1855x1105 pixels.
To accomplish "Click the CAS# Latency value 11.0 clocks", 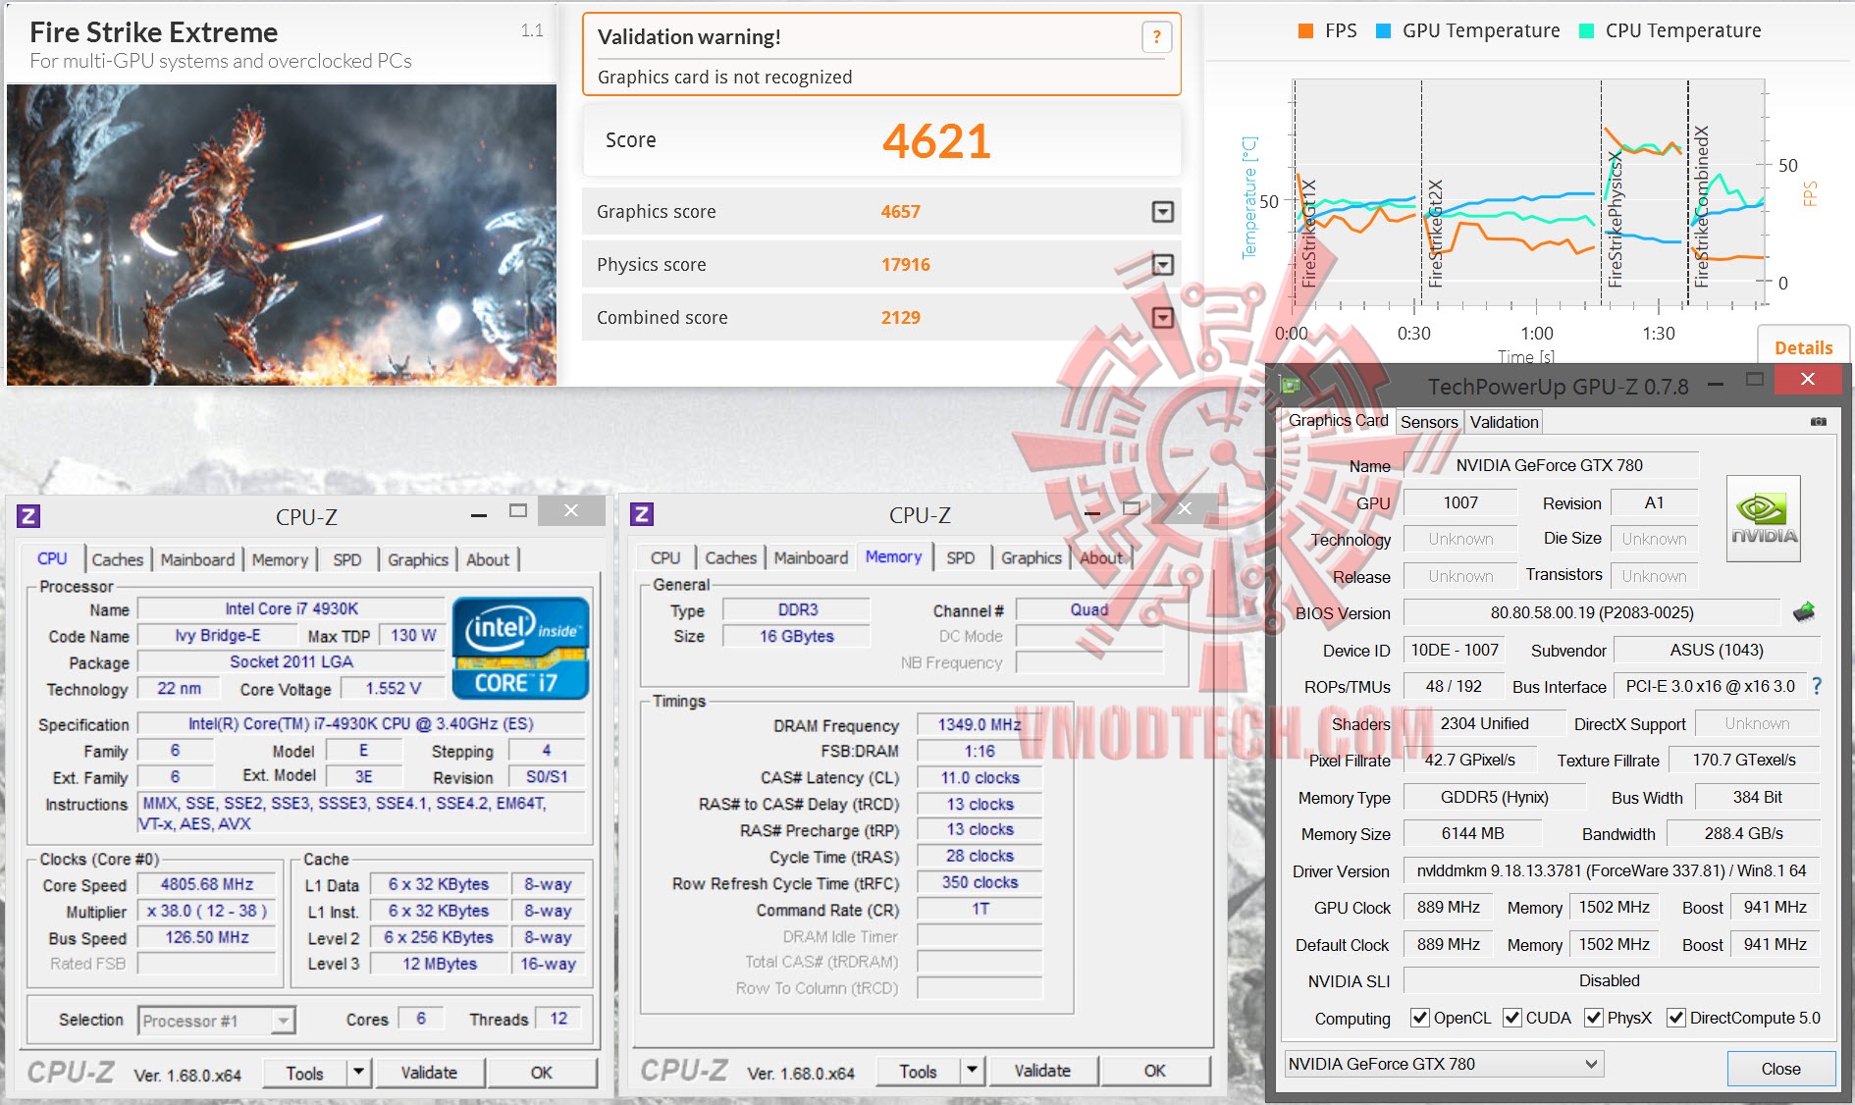I will click(980, 777).
